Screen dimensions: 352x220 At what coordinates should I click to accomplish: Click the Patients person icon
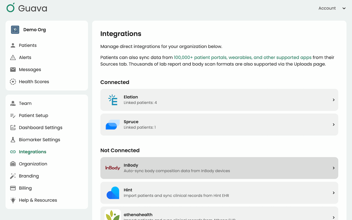(13, 45)
